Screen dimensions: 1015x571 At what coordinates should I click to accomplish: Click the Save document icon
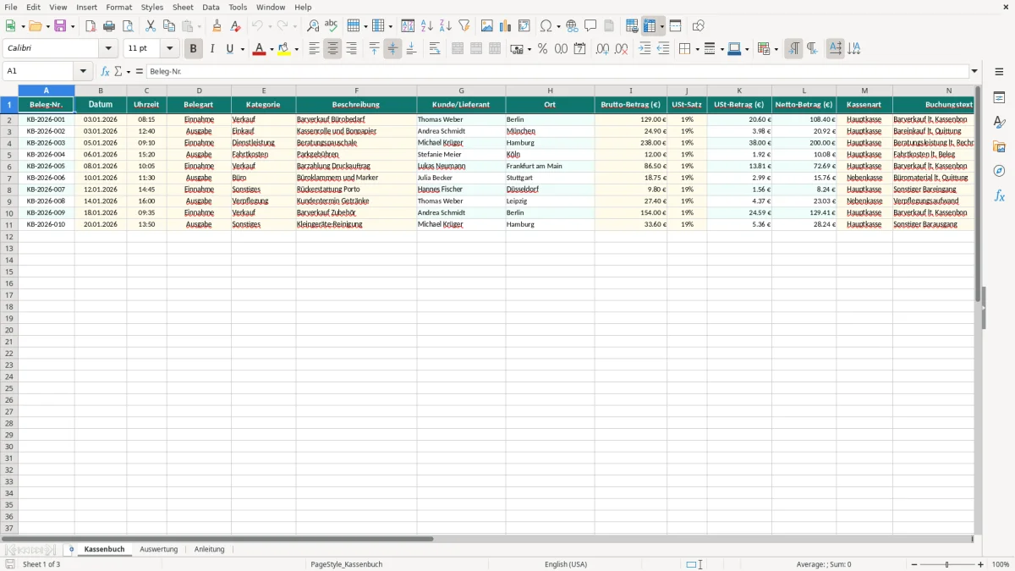(x=60, y=26)
